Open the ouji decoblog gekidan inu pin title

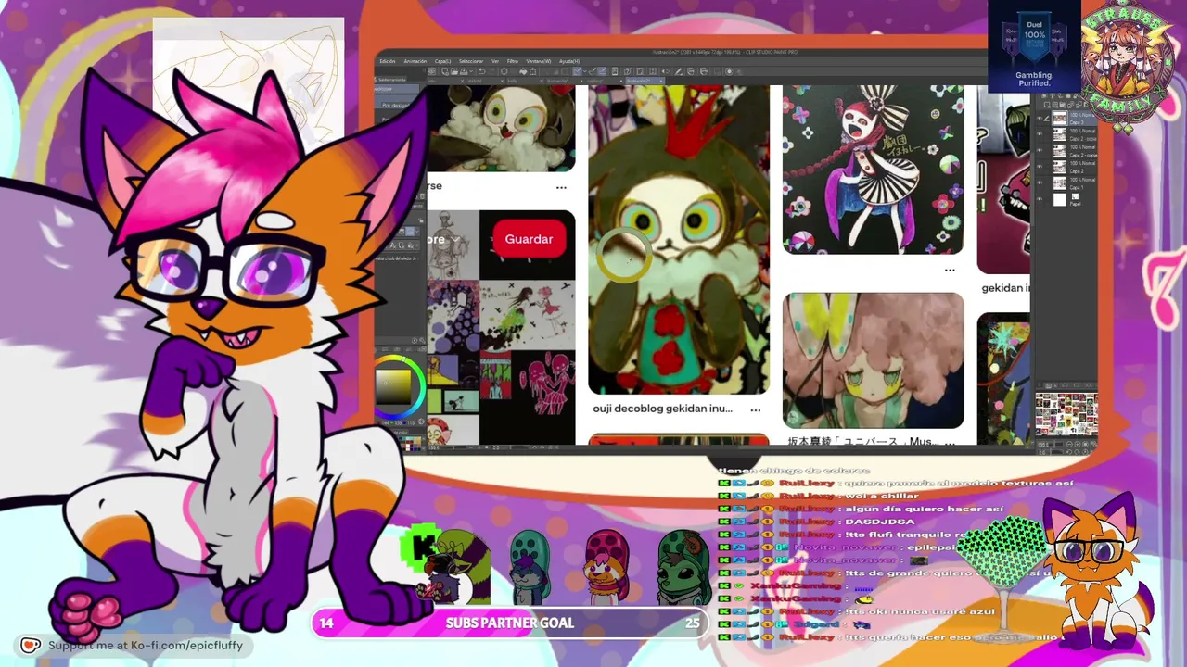point(662,409)
